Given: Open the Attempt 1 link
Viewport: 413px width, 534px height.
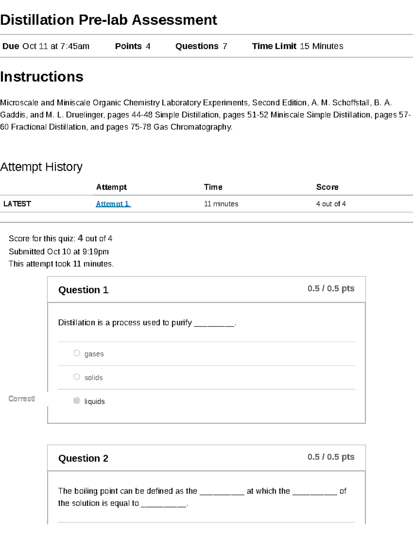Looking at the screenshot, I should click(x=113, y=204).
